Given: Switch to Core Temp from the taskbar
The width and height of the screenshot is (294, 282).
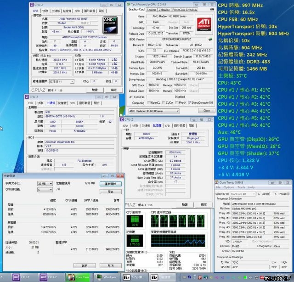Looking at the screenshot, I should point(79,277).
